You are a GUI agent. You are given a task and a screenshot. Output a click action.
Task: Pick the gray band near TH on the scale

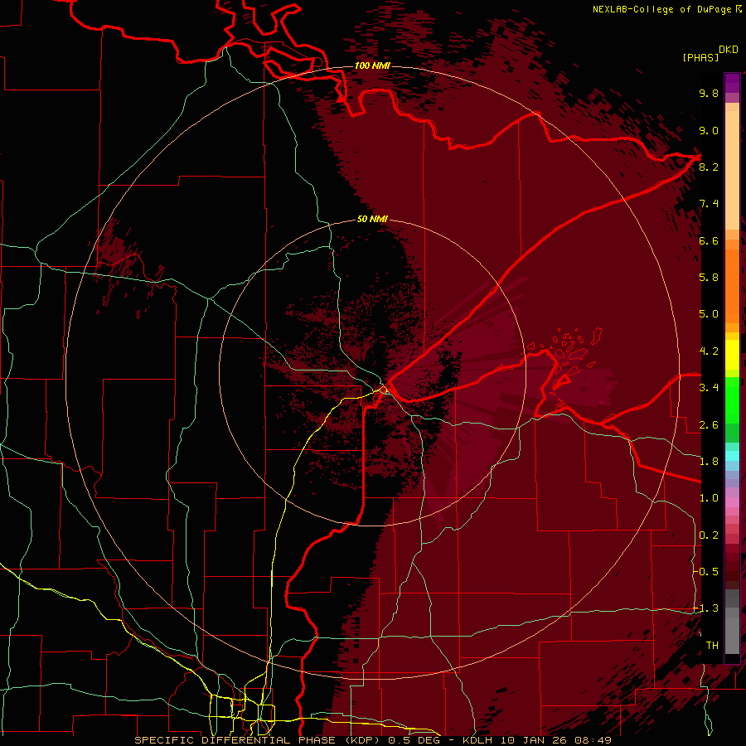click(732, 636)
